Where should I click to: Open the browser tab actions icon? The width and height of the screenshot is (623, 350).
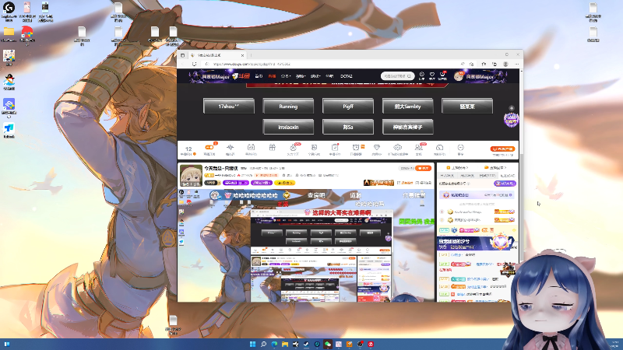[182, 55]
